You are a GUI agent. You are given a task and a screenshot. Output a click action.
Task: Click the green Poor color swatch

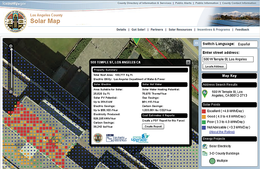204,122
